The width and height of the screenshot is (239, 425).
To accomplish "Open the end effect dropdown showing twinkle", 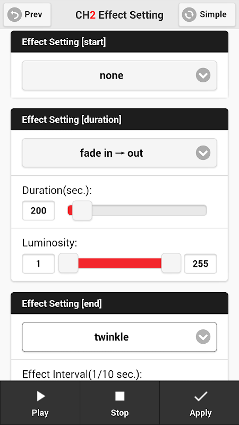I will (119, 337).
